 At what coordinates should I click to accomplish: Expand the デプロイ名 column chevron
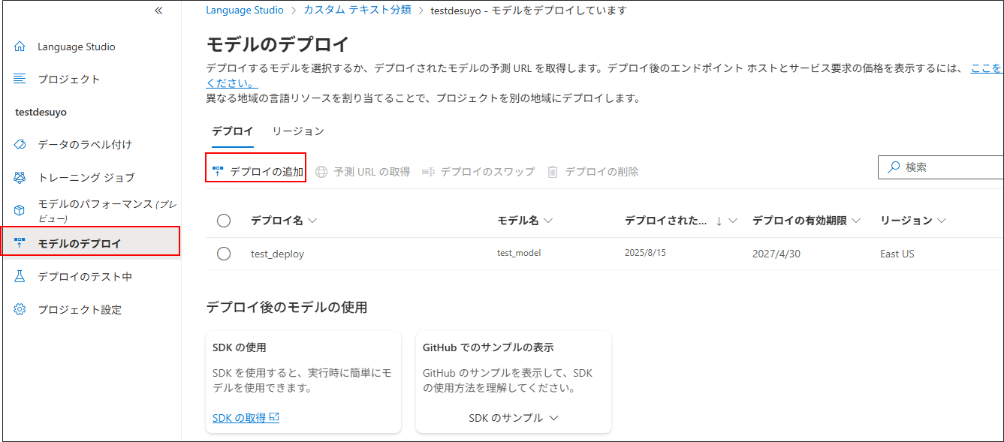[x=312, y=221]
